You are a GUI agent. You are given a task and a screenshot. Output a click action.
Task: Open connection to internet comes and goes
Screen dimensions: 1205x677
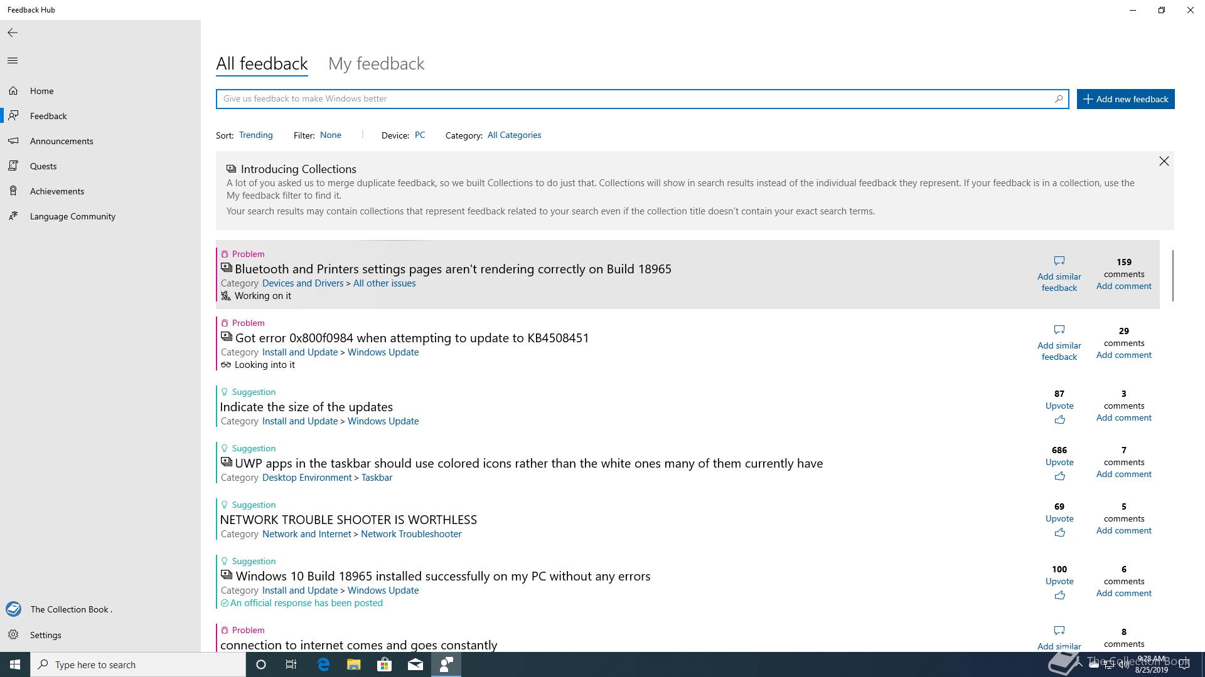358,645
